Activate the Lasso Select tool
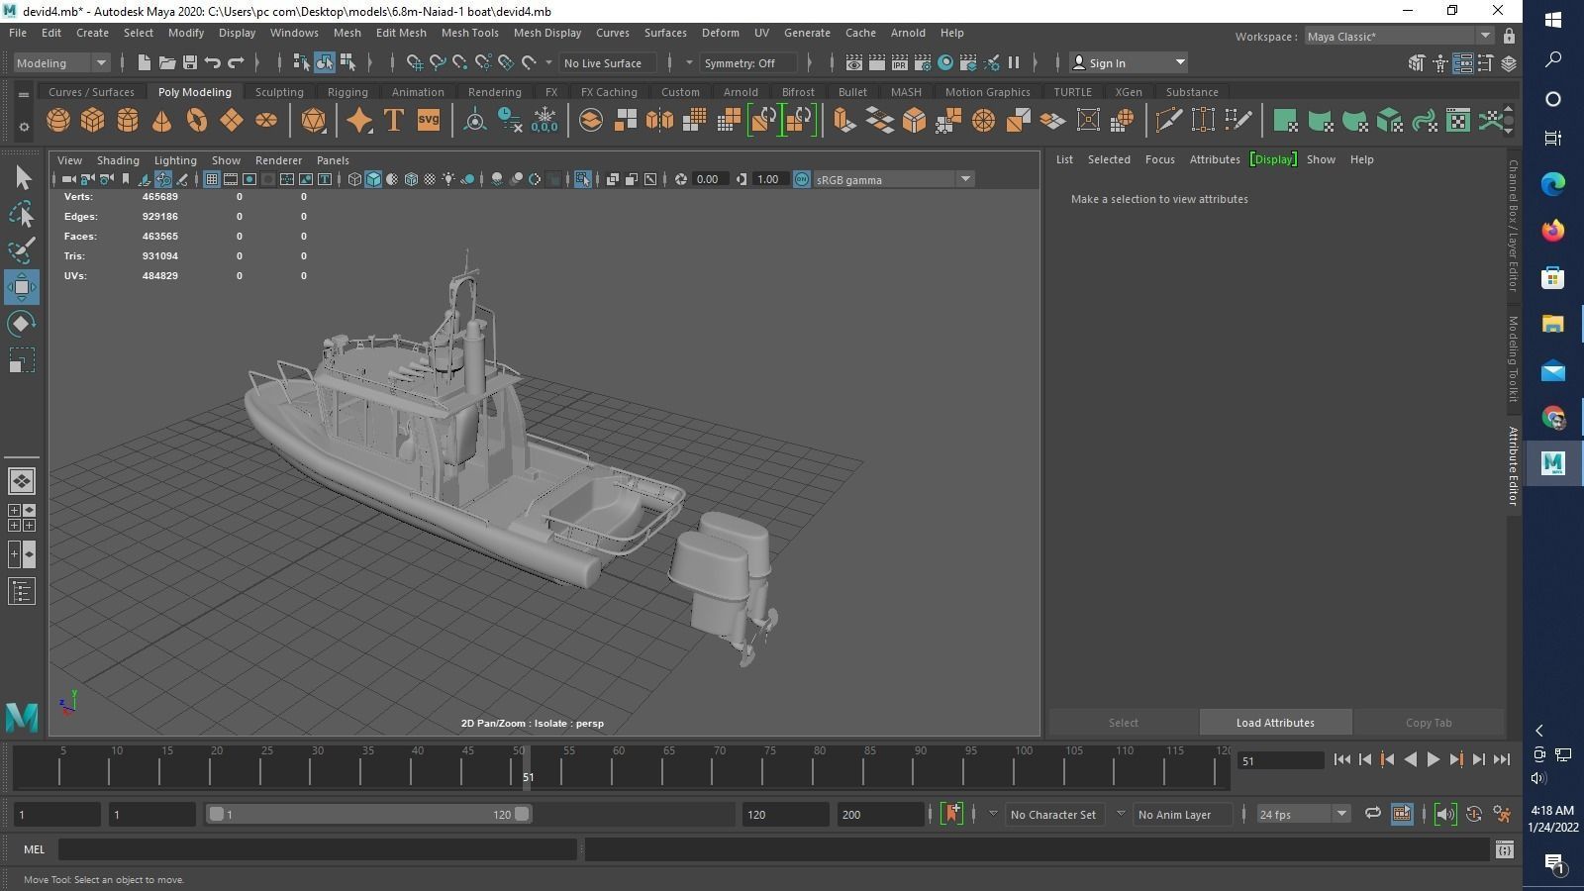This screenshot has height=891, width=1584. coord(22,214)
